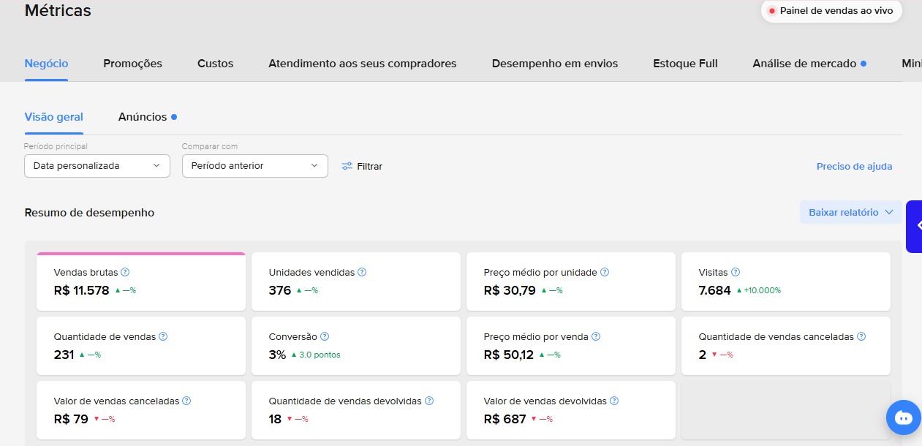The width and height of the screenshot is (922, 446).
Task: Click info icon for Valor de vendas devolvidas
Action: pos(614,401)
